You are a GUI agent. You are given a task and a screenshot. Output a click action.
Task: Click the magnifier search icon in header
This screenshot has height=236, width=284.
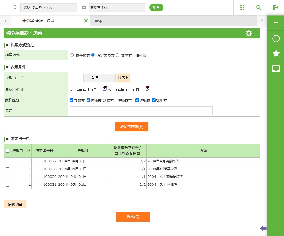pos(258,7)
